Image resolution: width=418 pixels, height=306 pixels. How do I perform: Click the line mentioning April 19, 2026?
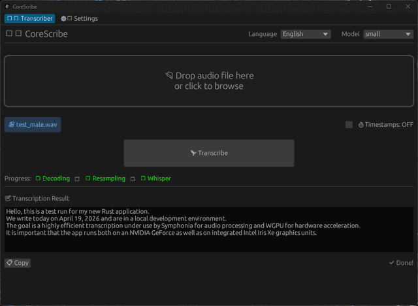click(116, 218)
